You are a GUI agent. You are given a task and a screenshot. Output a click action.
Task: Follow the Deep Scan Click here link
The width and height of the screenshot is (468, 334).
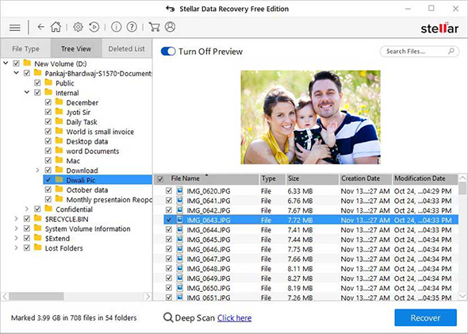coord(234,318)
